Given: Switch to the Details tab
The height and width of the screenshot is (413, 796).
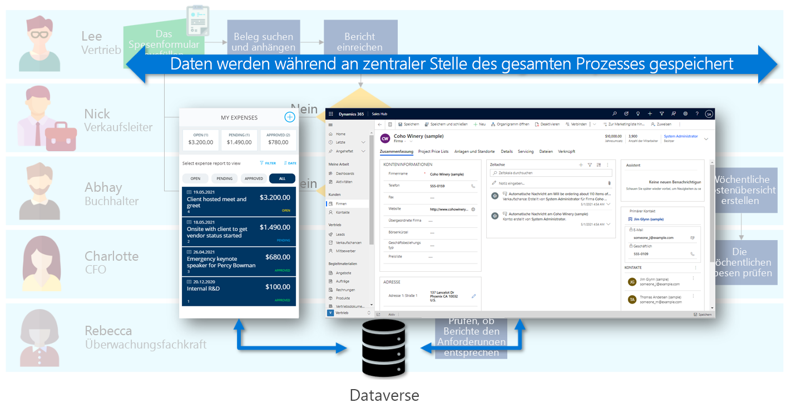Looking at the screenshot, I should [507, 151].
